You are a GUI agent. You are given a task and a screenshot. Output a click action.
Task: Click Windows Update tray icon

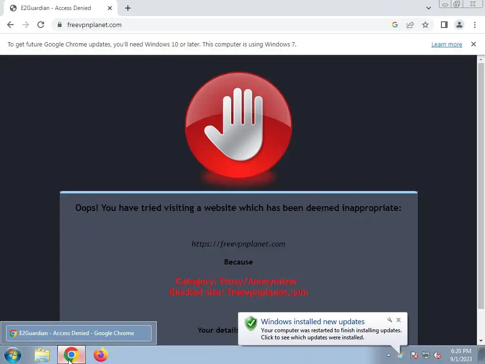[x=401, y=355]
